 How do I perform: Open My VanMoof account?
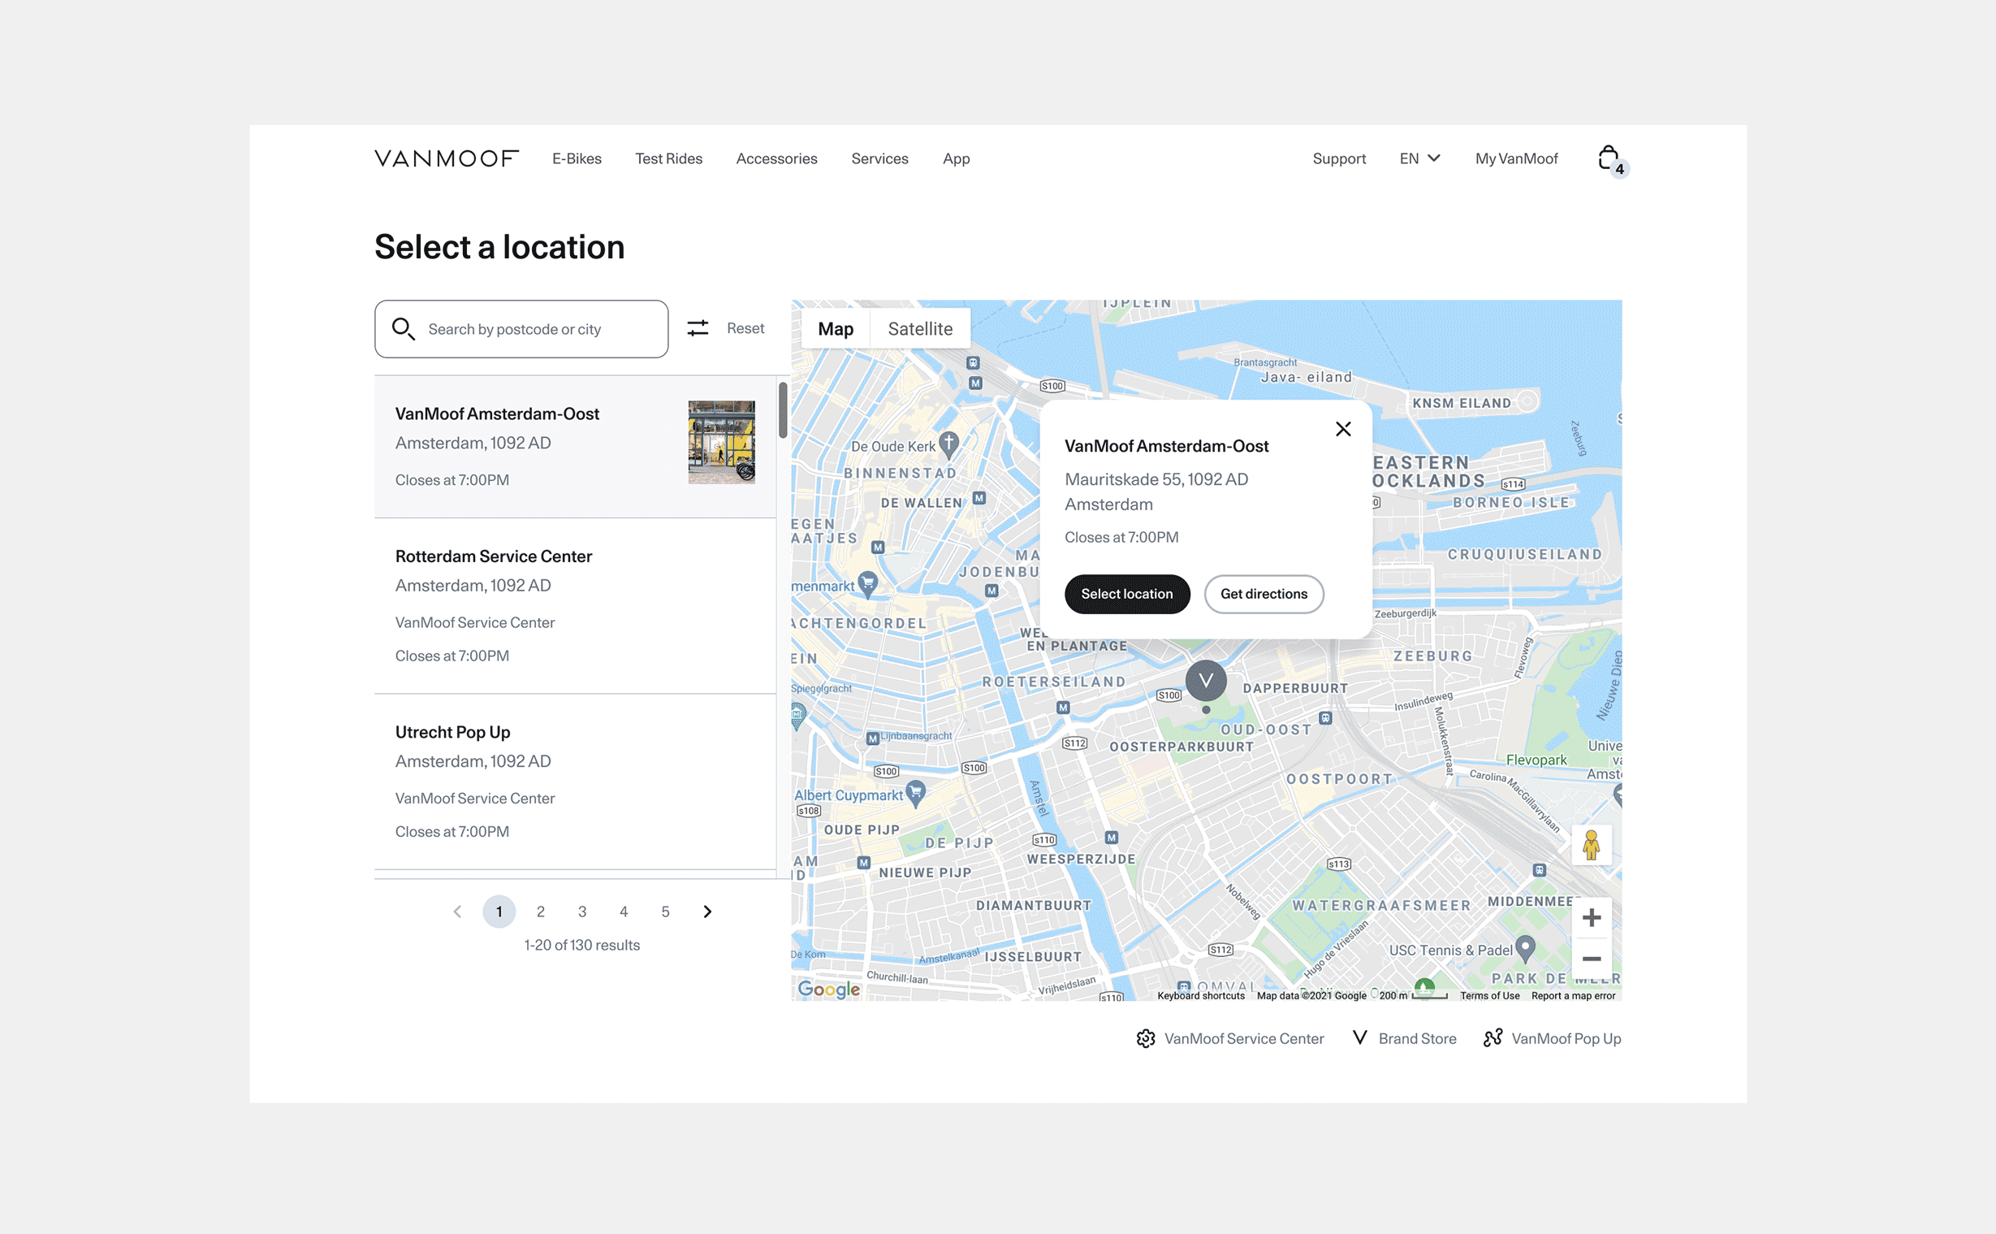[x=1516, y=158]
